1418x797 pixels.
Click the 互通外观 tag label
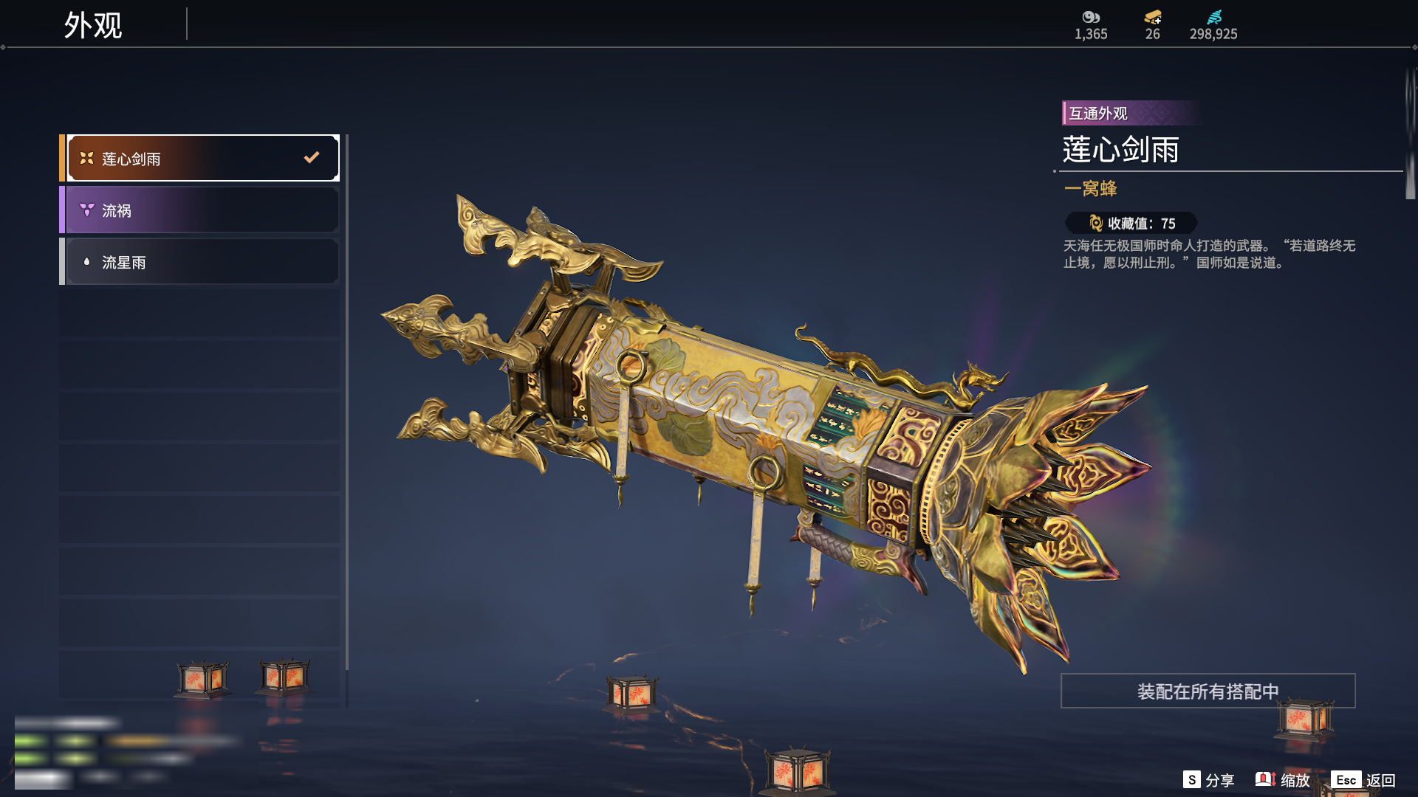pos(1098,113)
